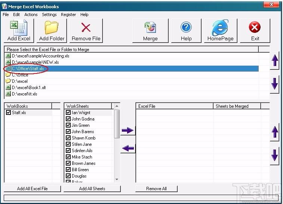Move selected file up in file list
The width and height of the screenshot is (283, 204).
point(275,60)
